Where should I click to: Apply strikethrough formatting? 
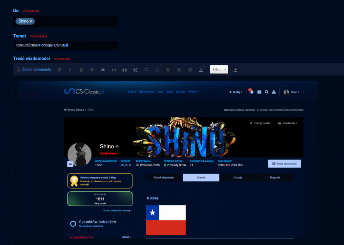tap(92, 70)
